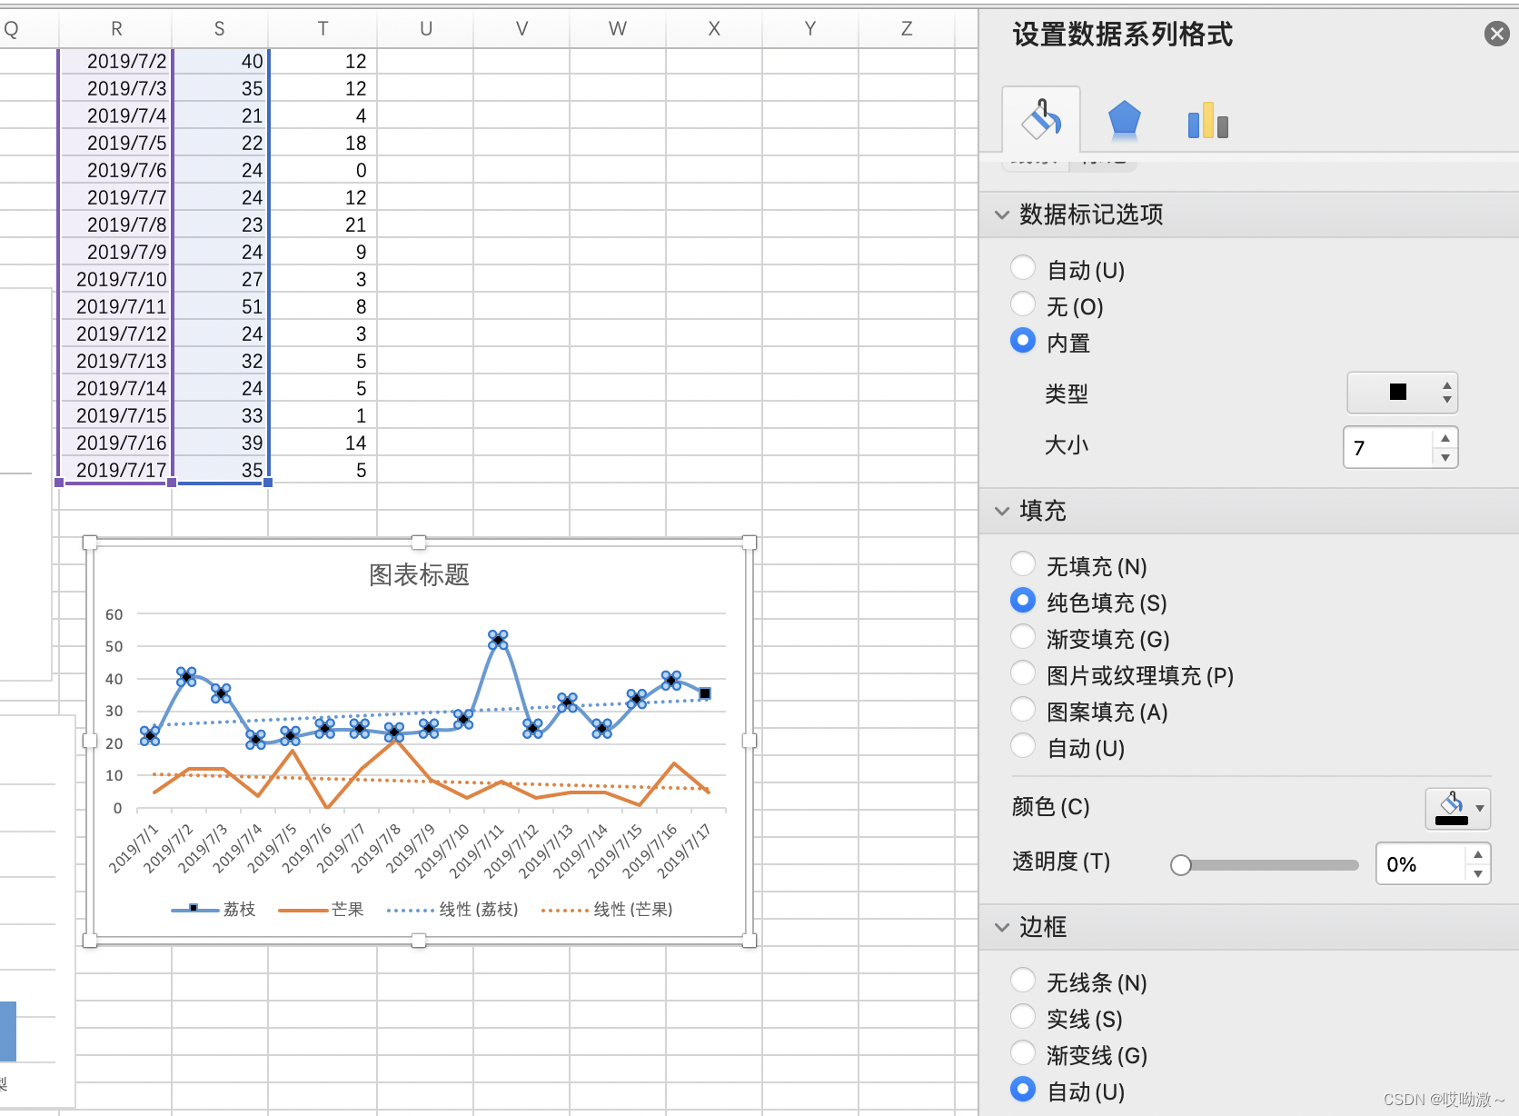
Task: Open the Fill & Line paint bucket tab
Action: tap(1041, 119)
